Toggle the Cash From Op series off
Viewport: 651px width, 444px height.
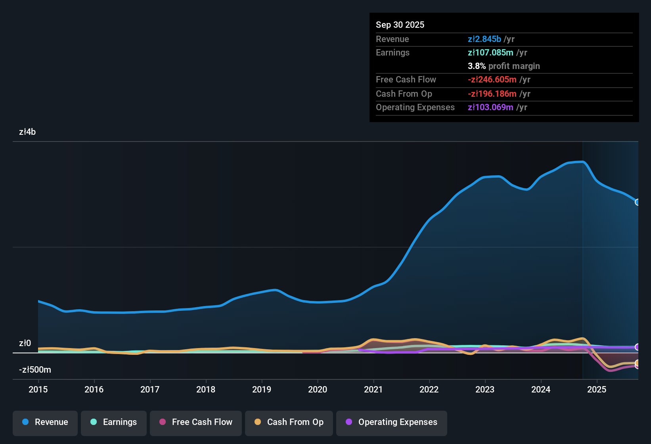pos(289,422)
